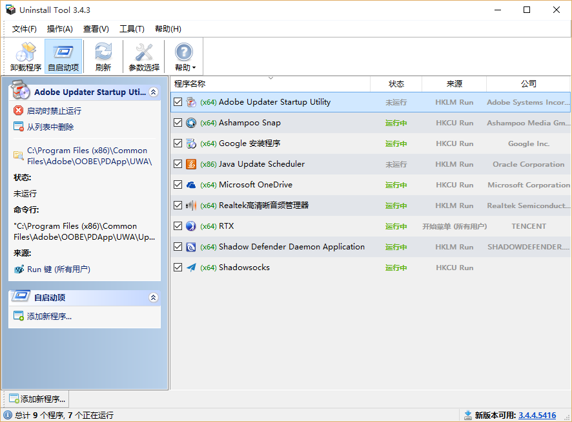Click the download icon next to new version
Screen dimensions: 572x422
tap(468, 415)
